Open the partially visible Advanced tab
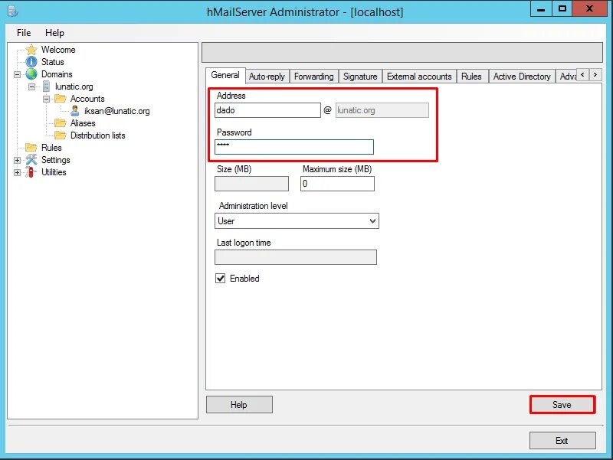The width and height of the screenshot is (613, 460). pos(567,77)
